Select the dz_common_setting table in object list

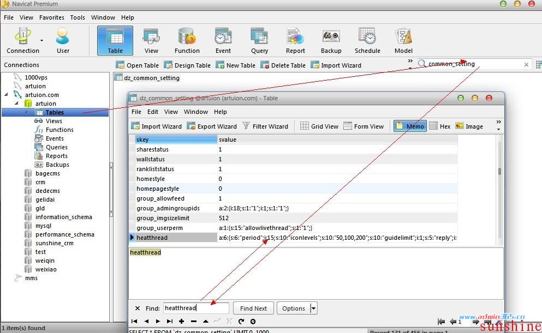pos(147,78)
